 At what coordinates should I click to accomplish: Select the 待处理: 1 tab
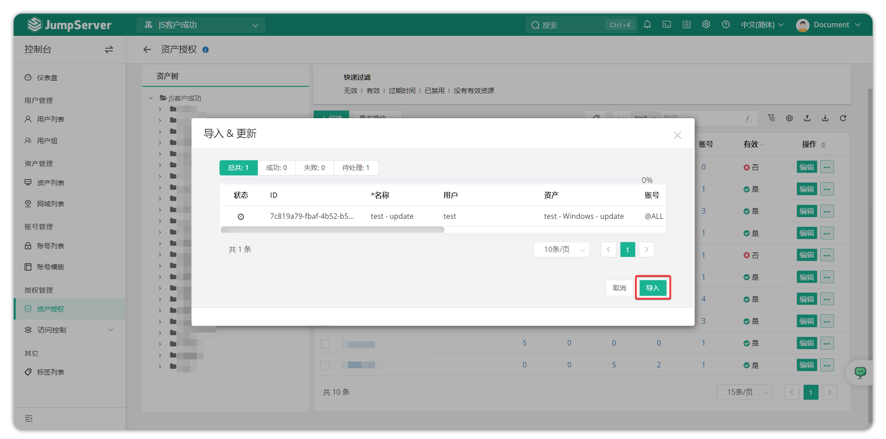356,168
